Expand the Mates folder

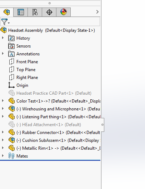[3, 156]
